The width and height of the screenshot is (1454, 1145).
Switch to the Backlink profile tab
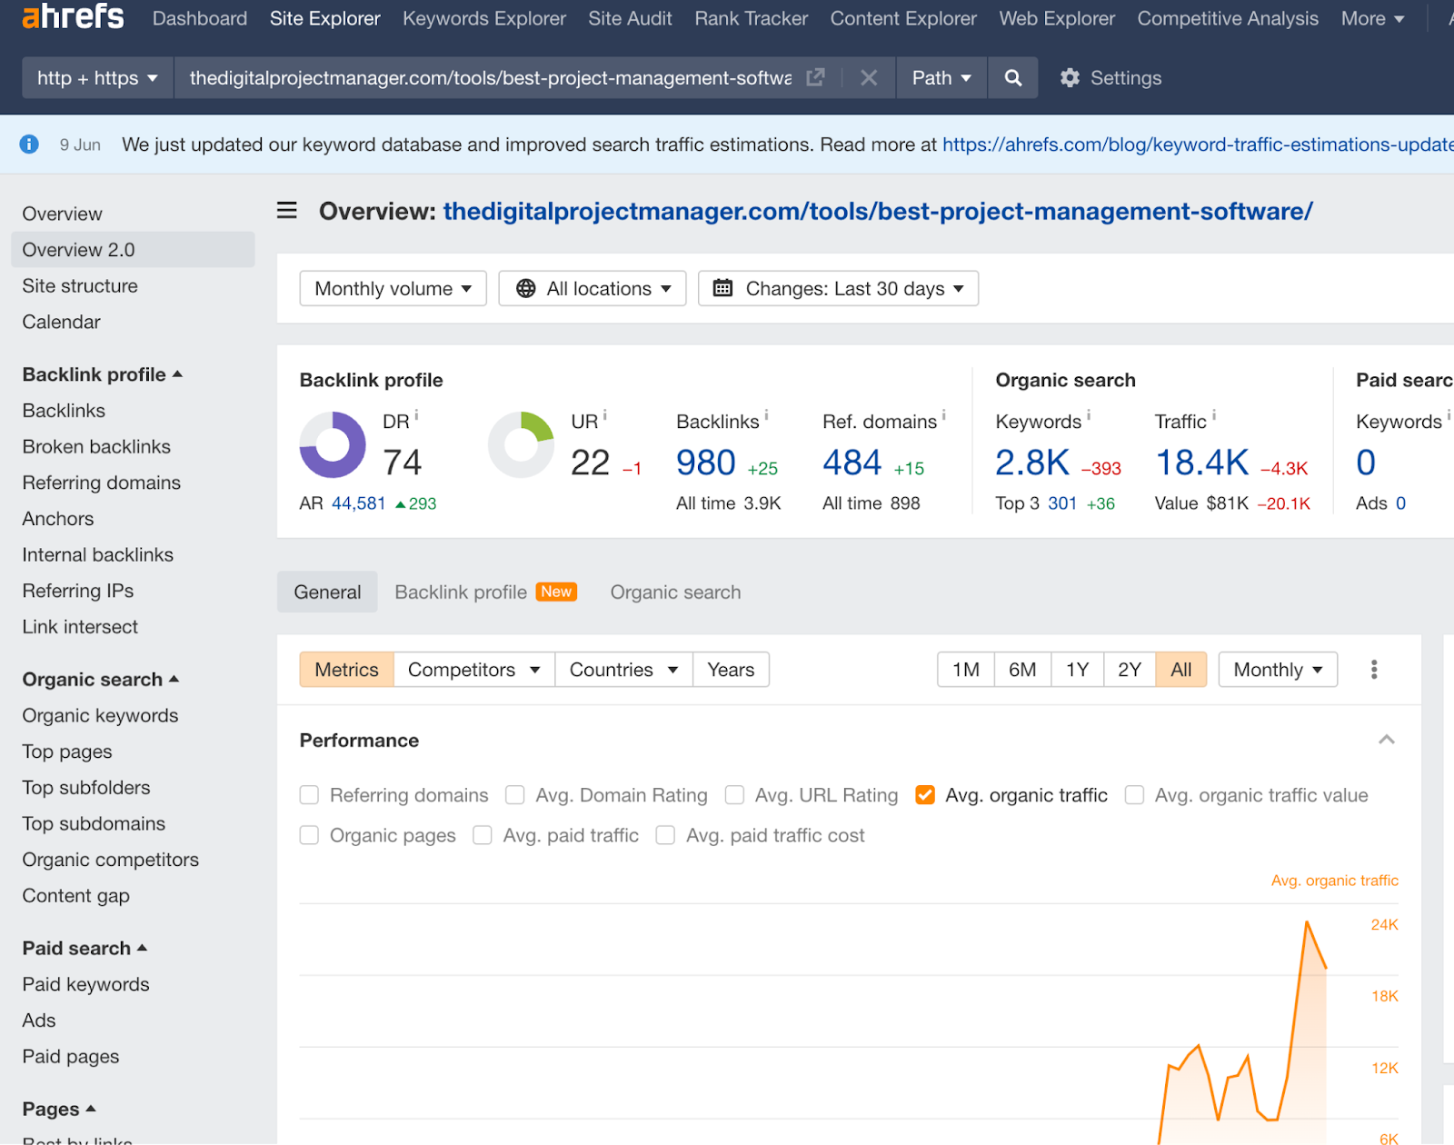485,592
